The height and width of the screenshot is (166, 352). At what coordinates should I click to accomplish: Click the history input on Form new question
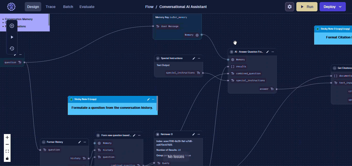click(95, 150)
